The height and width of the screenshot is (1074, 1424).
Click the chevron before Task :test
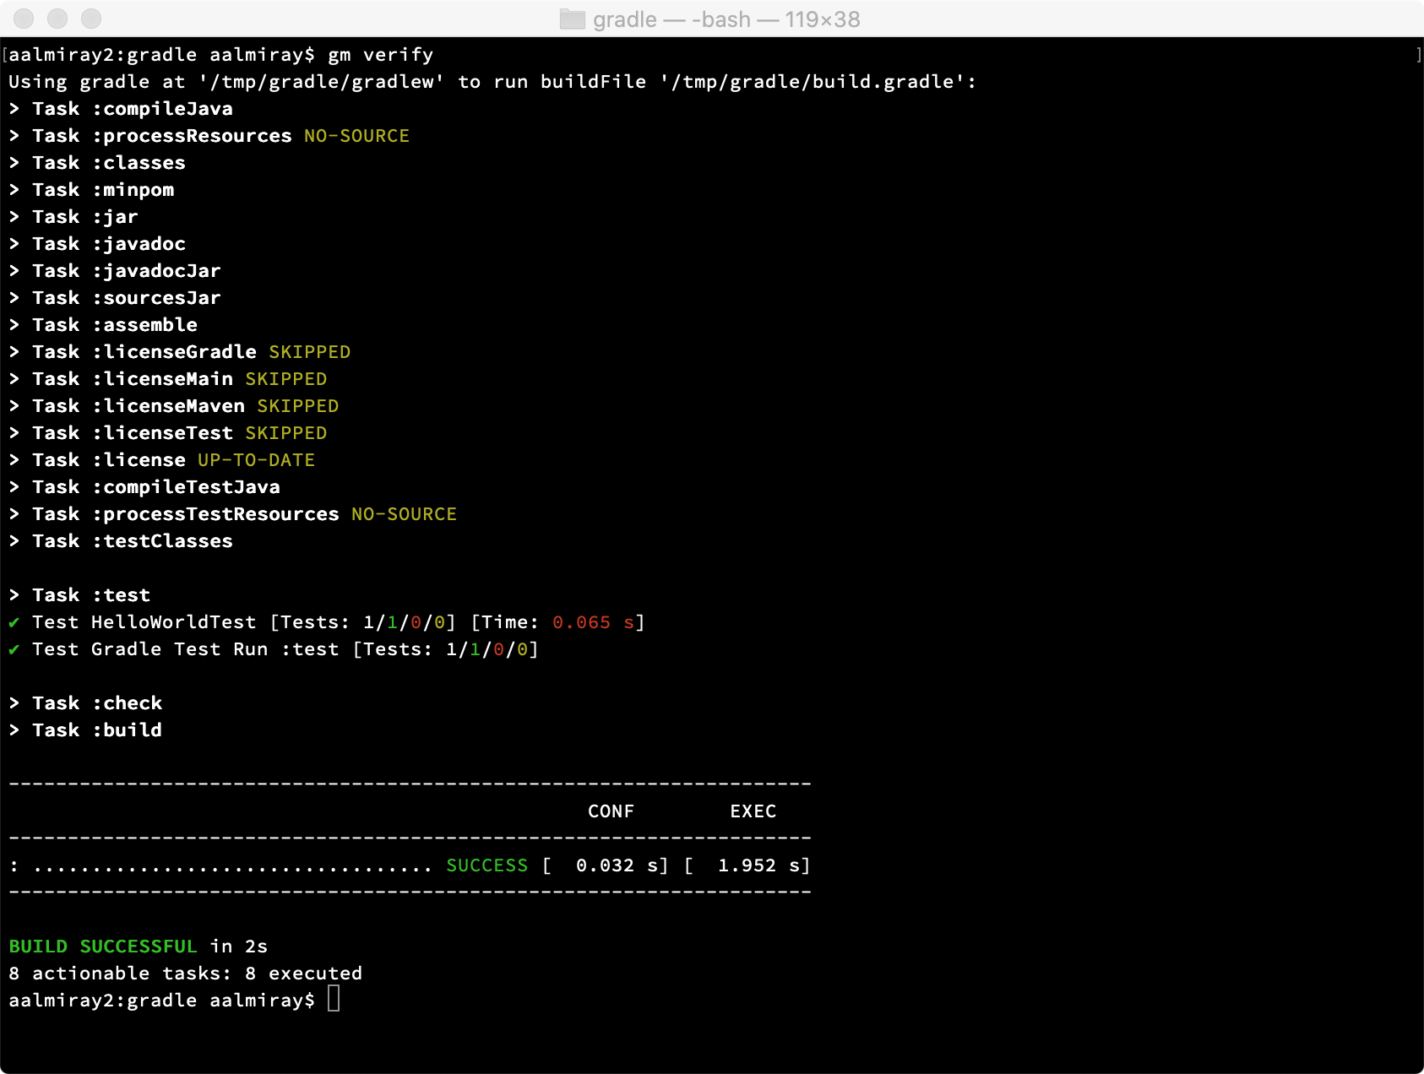14,594
